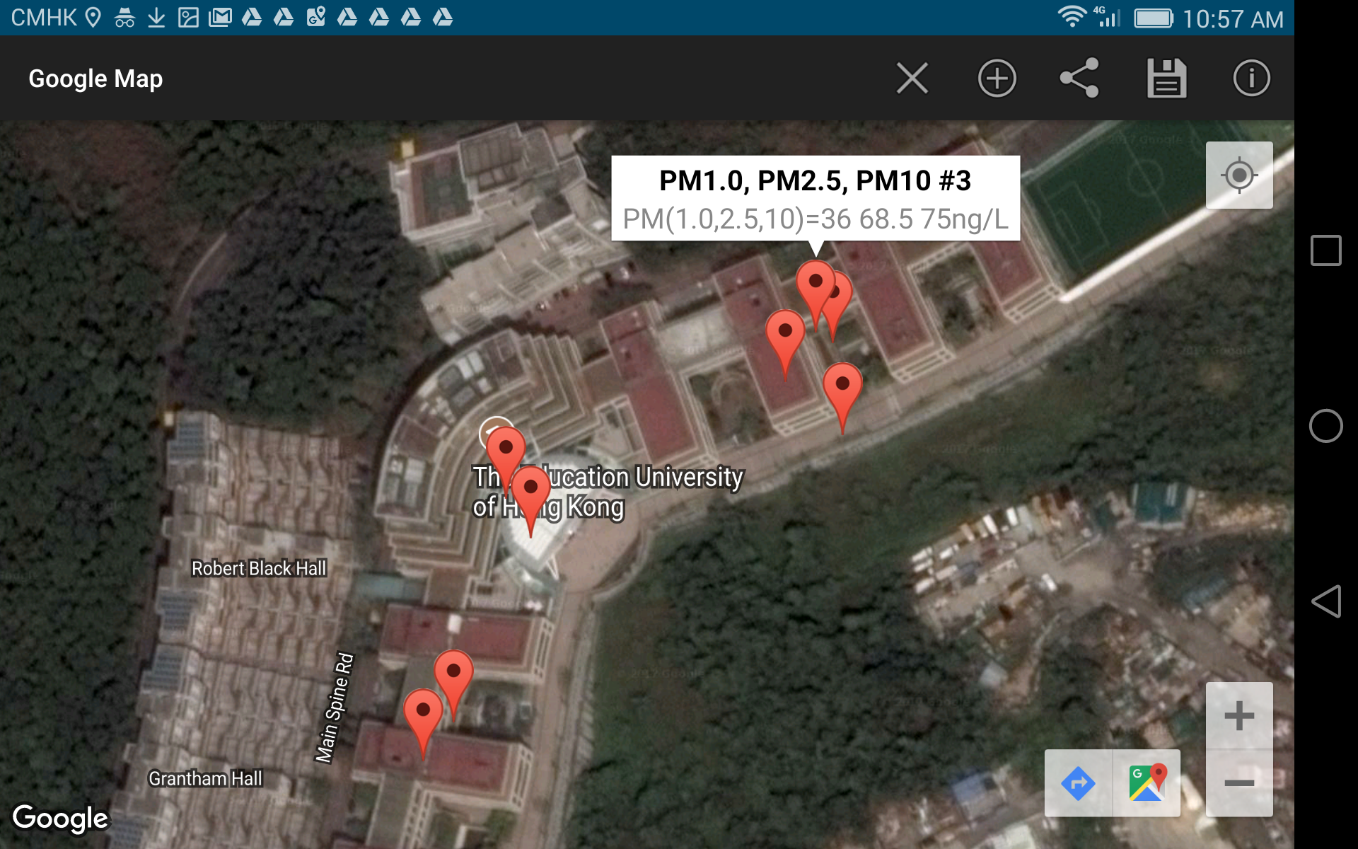Open directions with blue arrow icon
1358x849 pixels.
(x=1078, y=783)
